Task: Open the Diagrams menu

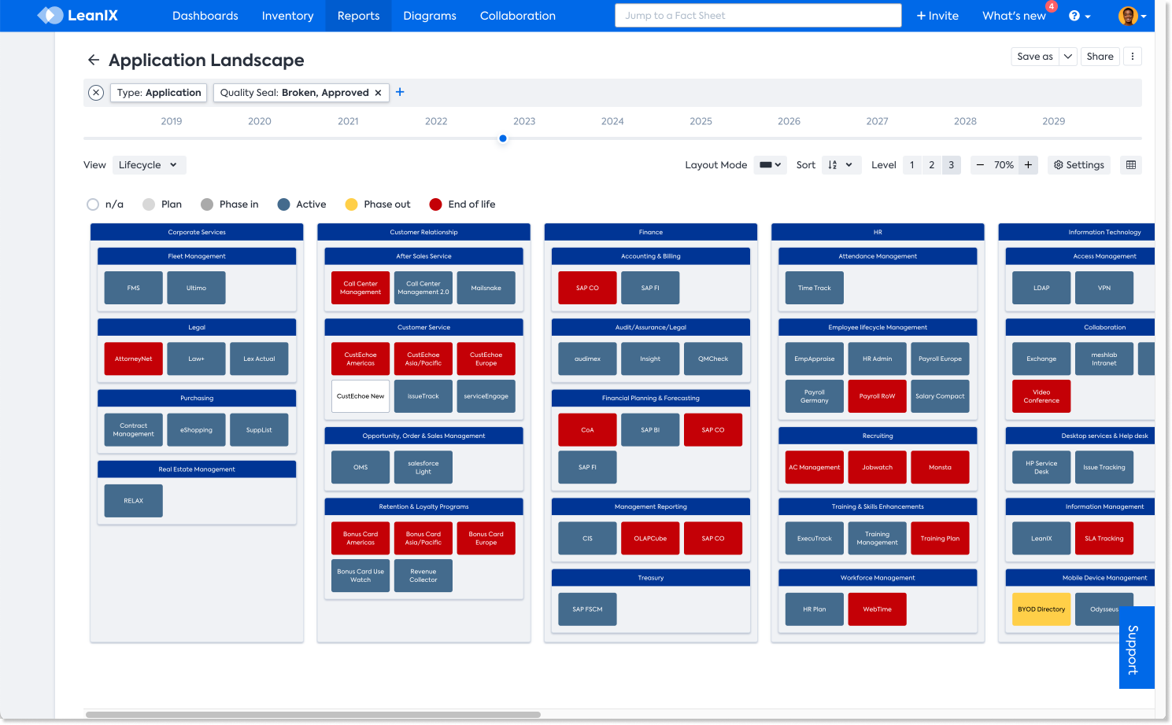Action: point(430,16)
